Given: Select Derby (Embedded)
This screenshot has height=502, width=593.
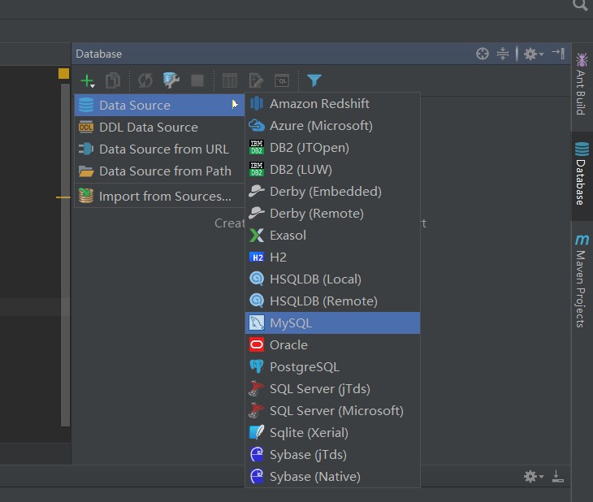Looking at the screenshot, I should (332, 192).
